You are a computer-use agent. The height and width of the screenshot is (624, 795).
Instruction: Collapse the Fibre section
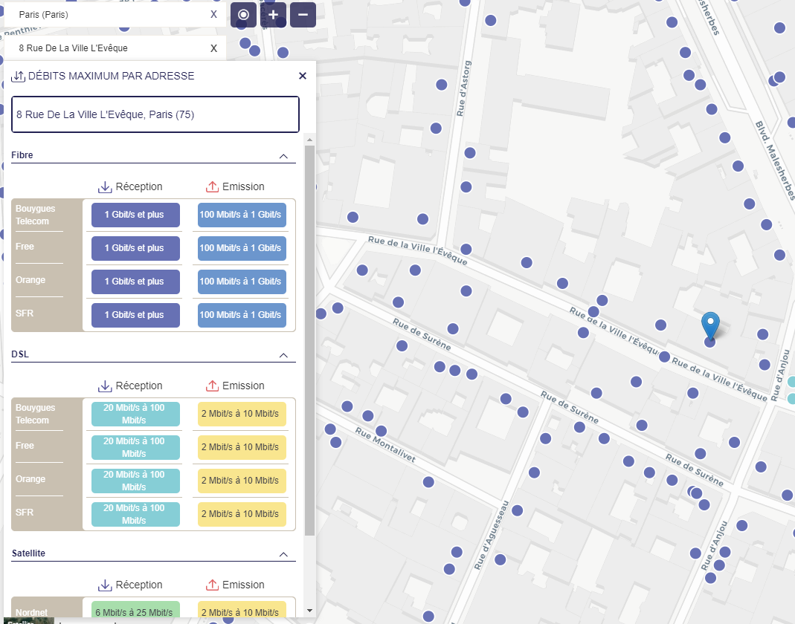(x=283, y=156)
